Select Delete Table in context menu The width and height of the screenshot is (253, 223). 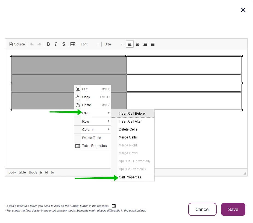(x=92, y=138)
